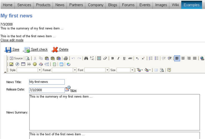Screen dimensions: 205x139
Task: Toggle center align paragraph button
Action: click(x=183, y=58)
